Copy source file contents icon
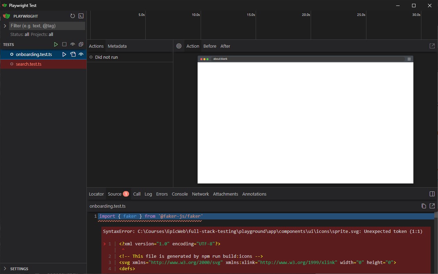This screenshot has height=274, width=438. point(423,206)
